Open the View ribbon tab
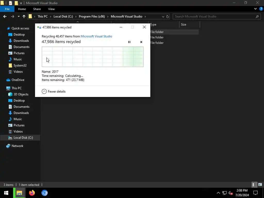The image size is (264, 198). click(51, 9)
